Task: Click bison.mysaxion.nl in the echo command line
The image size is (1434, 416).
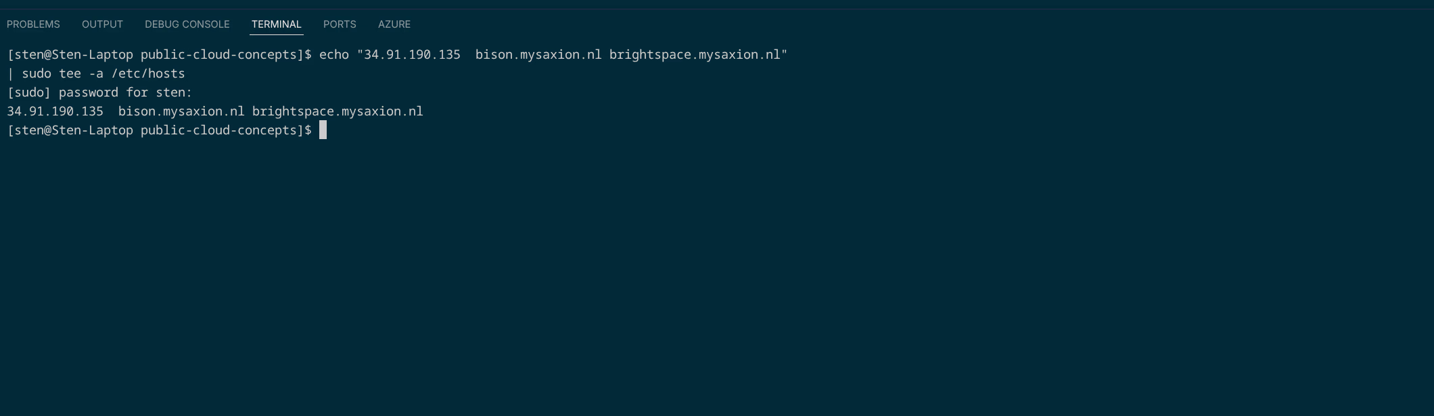Action: tap(538, 55)
